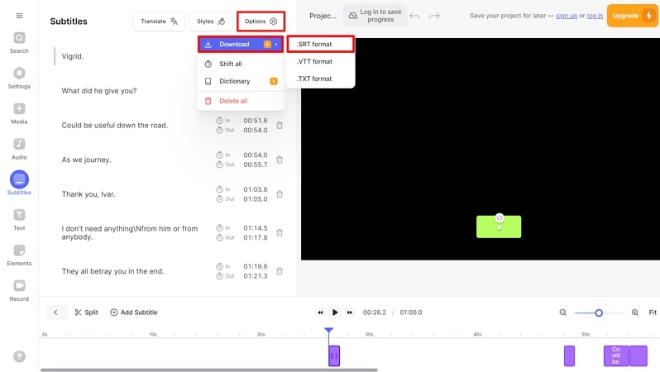Expand the Download submenu
The image size is (660, 372).
(241, 44)
